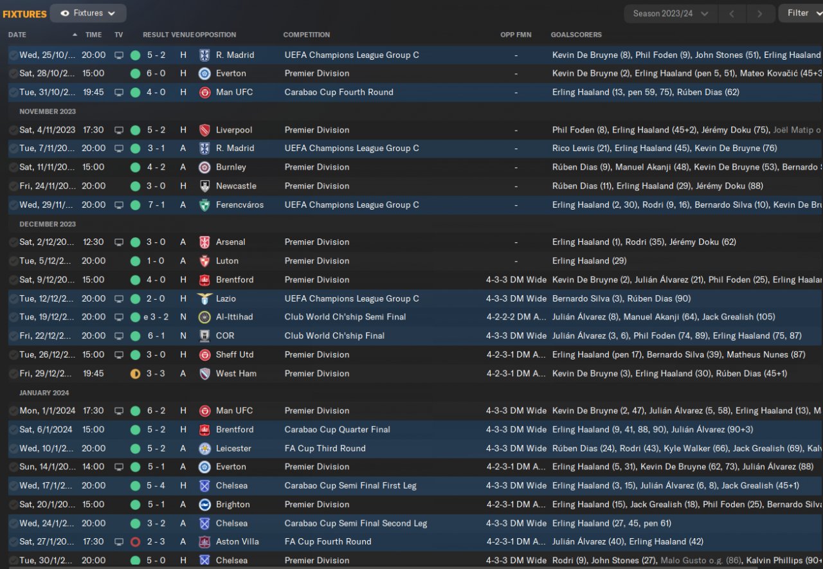Open the FA Cup Fourth Round link
This screenshot has height=569, width=823.
(x=328, y=542)
